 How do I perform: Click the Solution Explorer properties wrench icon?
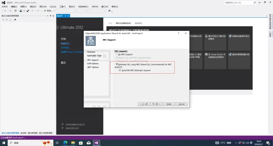pyautogui.click(x=15, y=20)
